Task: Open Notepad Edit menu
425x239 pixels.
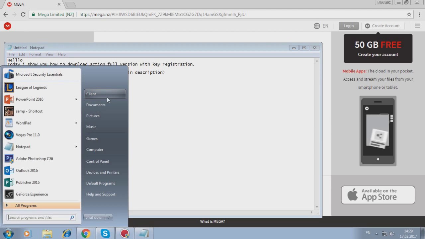Action: [22, 54]
